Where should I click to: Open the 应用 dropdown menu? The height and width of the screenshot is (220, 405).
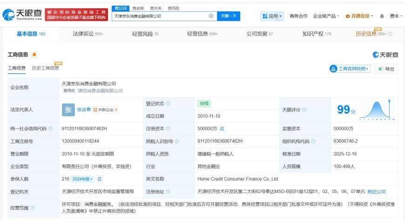coord(272,16)
